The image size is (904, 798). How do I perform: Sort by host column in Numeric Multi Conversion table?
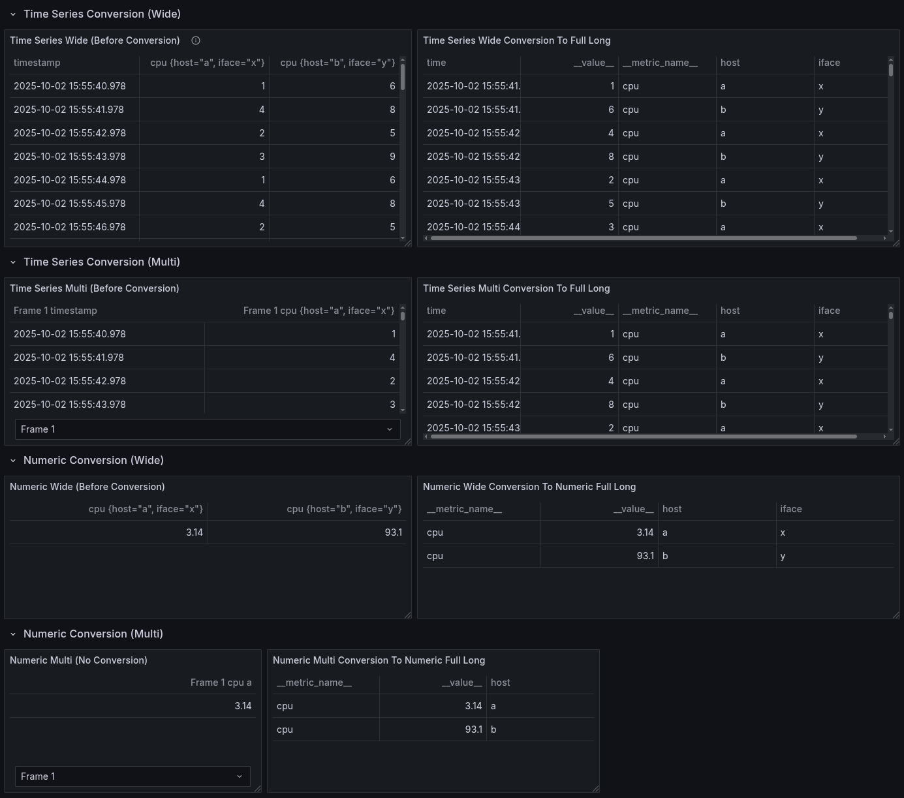pyautogui.click(x=501, y=683)
